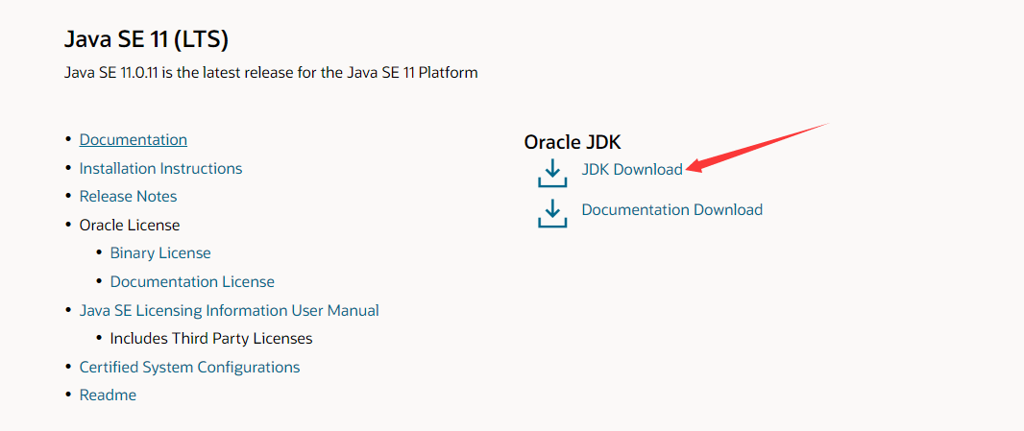Open Java SE Licensing Information User Manual
1024x431 pixels.
230,310
